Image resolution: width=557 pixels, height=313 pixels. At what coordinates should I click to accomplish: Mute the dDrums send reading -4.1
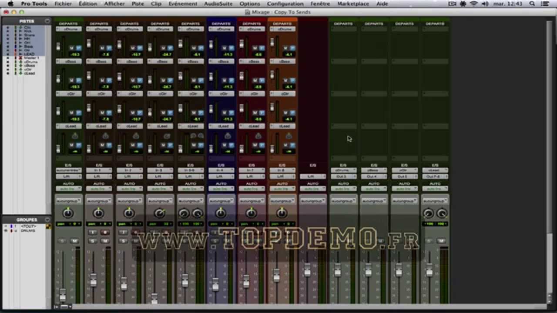[x=285, y=48]
